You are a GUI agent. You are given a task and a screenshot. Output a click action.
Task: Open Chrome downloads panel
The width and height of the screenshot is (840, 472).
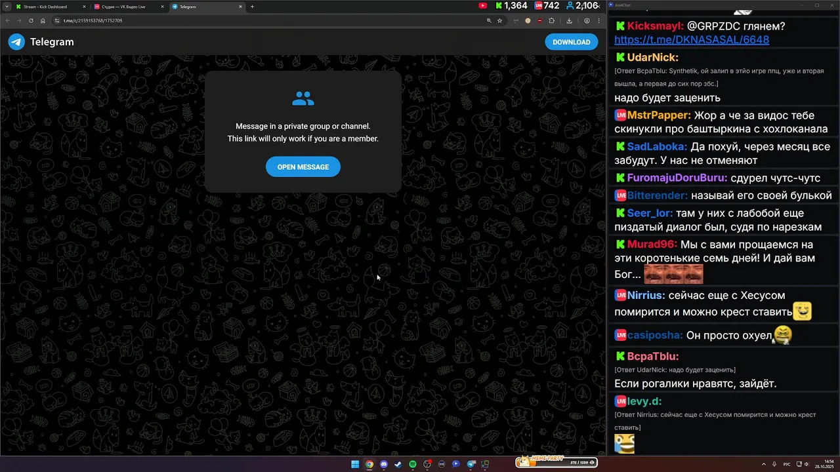click(x=569, y=20)
